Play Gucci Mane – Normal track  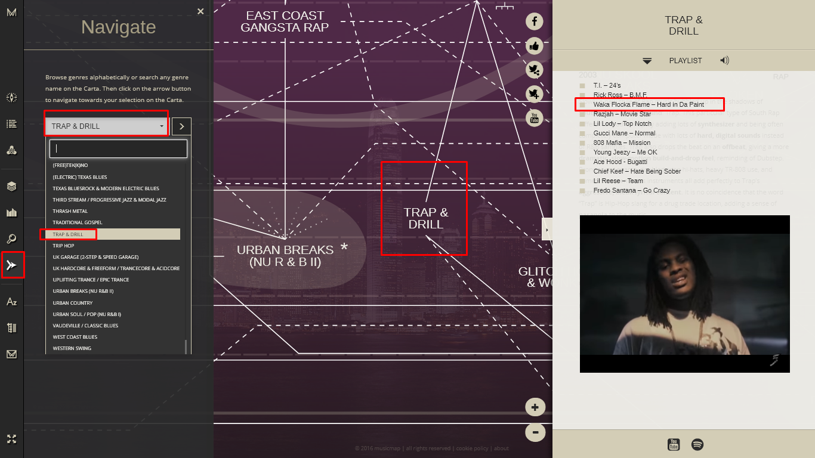624,133
